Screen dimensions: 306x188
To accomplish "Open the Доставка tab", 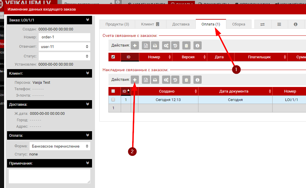I will (181, 24).
